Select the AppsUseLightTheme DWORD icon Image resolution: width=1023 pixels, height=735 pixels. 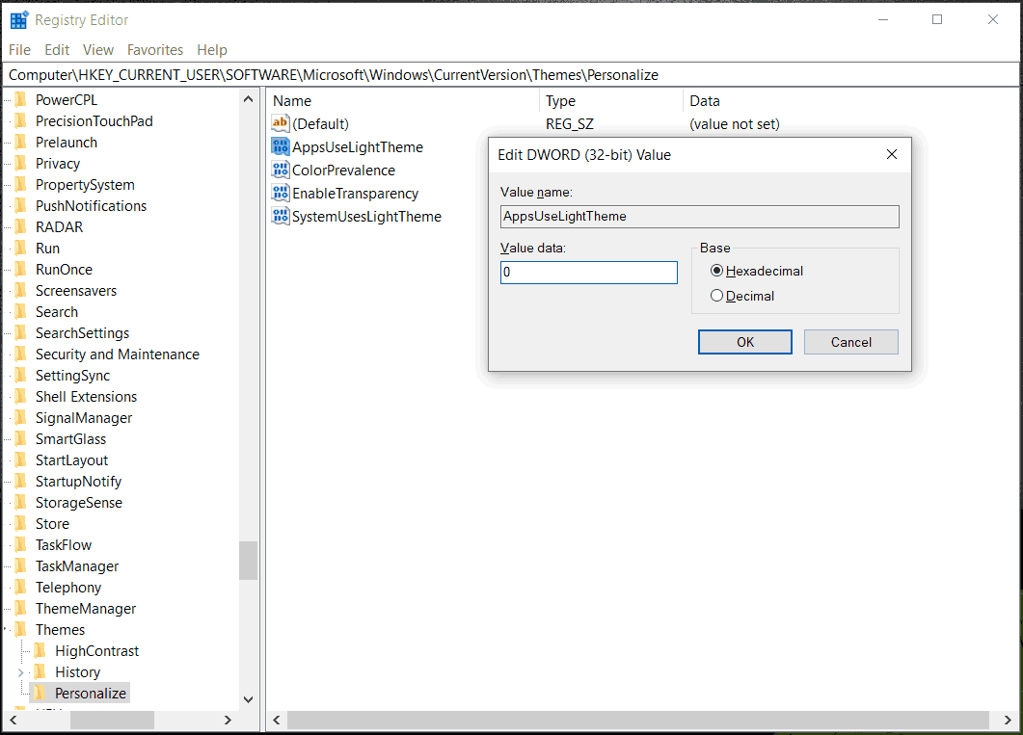pos(280,146)
